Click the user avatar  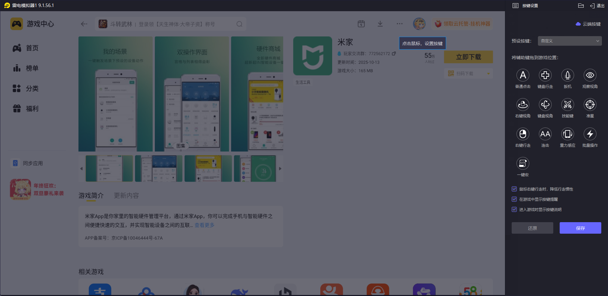[x=419, y=24]
